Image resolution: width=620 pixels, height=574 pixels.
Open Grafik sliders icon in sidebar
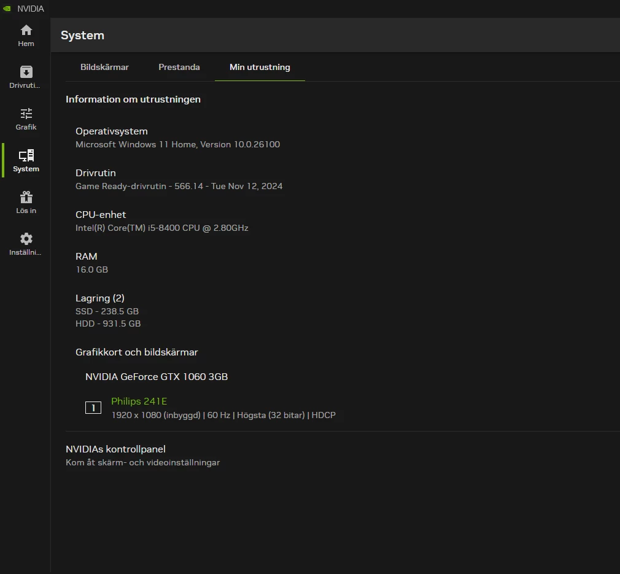(x=26, y=114)
